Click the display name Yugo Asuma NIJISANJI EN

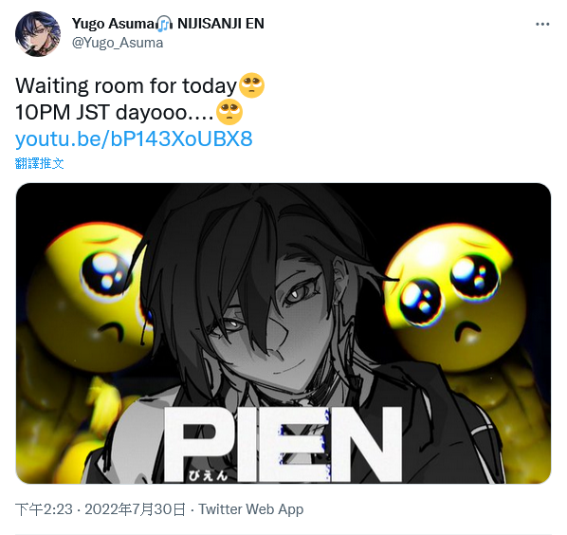168,24
